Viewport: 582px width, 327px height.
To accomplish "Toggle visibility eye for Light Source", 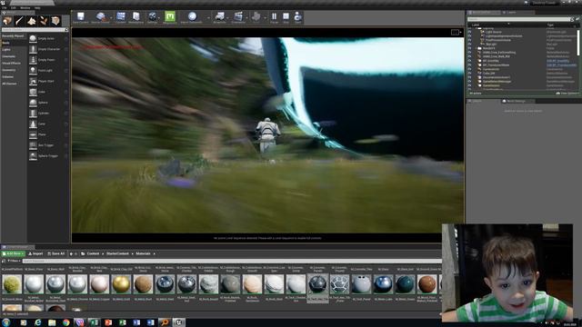I will tap(469, 32).
